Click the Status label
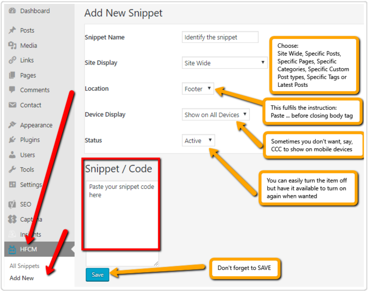The height and width of the screenshot is (291, 368). [x=93, y=140]
